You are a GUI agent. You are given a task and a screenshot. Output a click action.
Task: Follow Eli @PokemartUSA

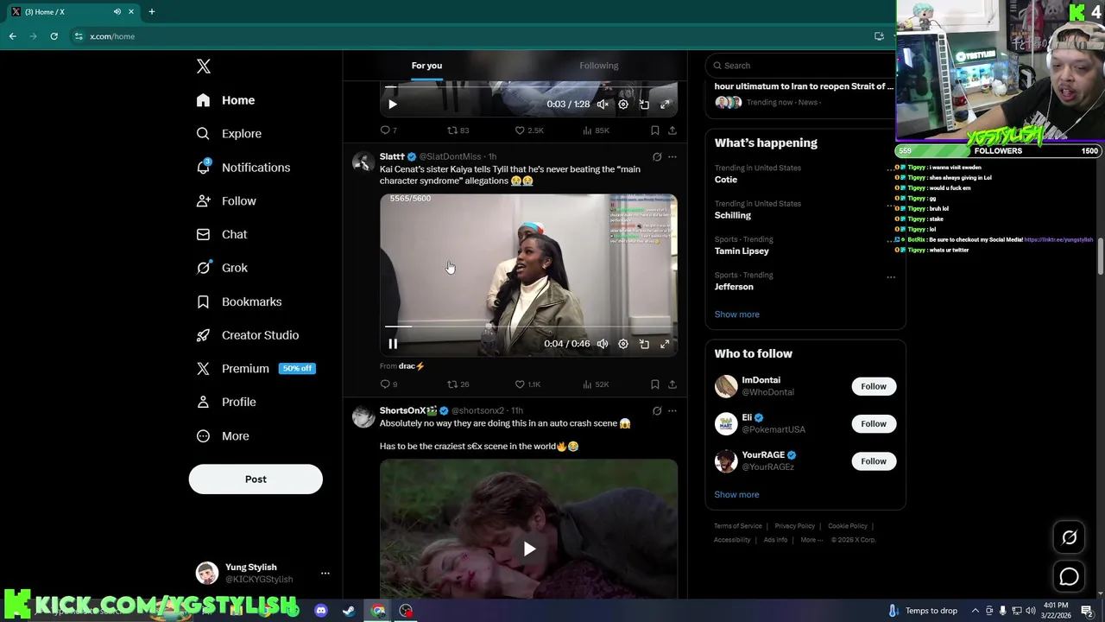pos(874,423)
